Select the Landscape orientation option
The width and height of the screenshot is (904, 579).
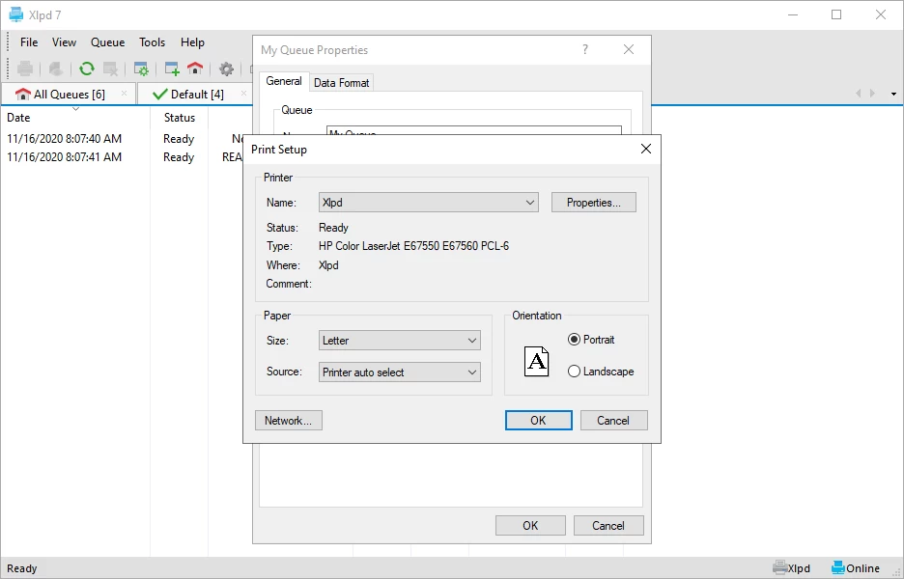coord(575,372)
